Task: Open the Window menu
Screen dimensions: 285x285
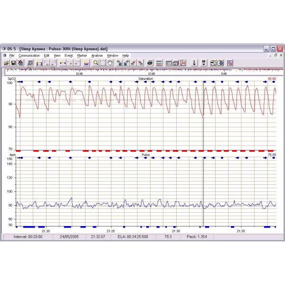Action: coord(113,56)
